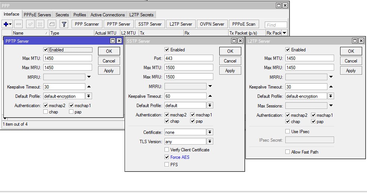Click the Disable X toolbar icon

tap(40, 24)
